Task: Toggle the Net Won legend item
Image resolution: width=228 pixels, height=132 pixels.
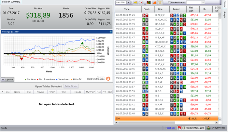Action: pyautogui.click(x=30, y=79)
